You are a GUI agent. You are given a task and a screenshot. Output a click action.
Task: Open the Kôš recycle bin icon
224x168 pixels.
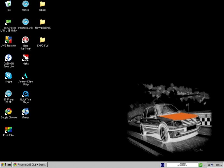[x=8, y=4]
